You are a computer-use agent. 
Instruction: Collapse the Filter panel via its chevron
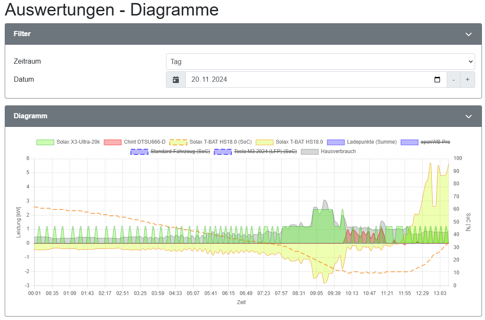[x=469, y=34]
